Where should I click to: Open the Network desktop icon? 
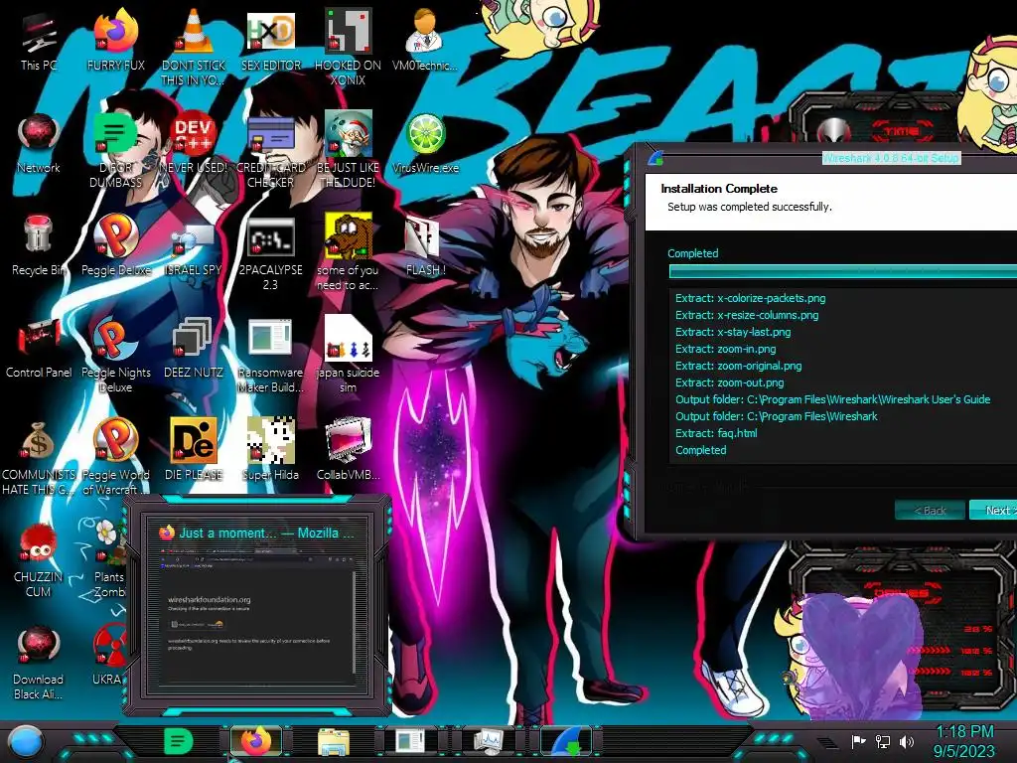tap(39, 144)
